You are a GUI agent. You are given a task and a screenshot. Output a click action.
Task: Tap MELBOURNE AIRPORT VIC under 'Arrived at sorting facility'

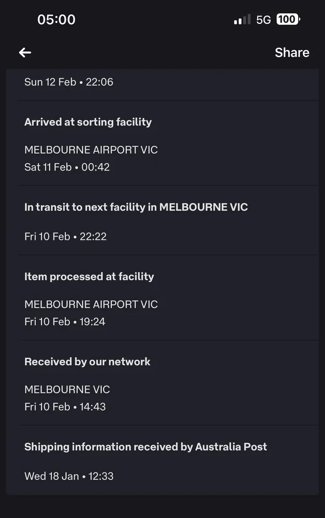click(91, 150)
